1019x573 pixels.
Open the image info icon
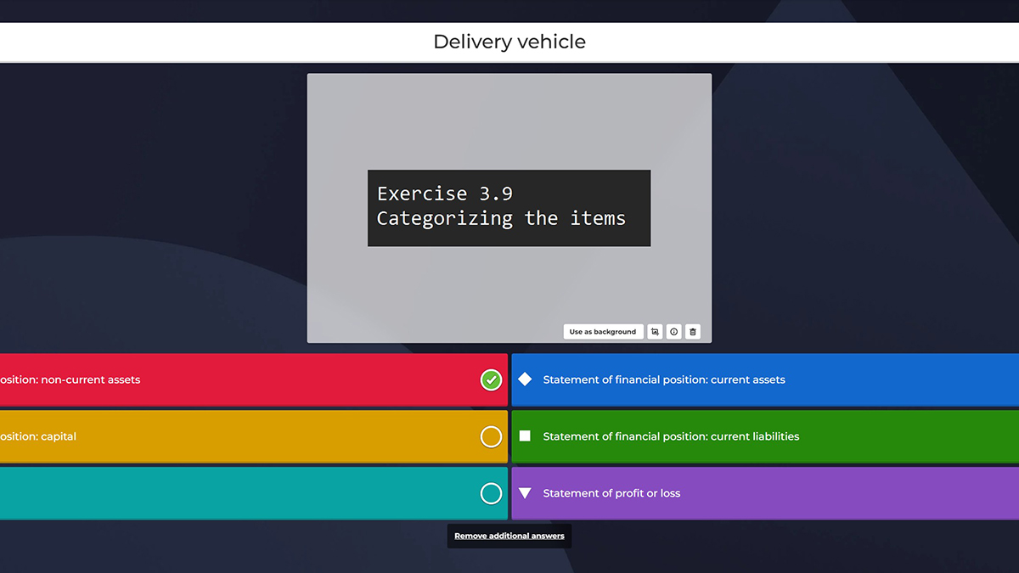tap(673, 332)
